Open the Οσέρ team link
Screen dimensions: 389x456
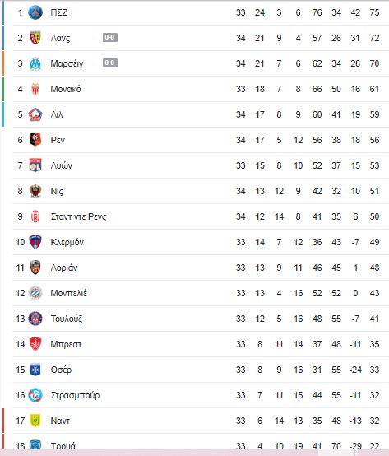[x=61, y=370]
